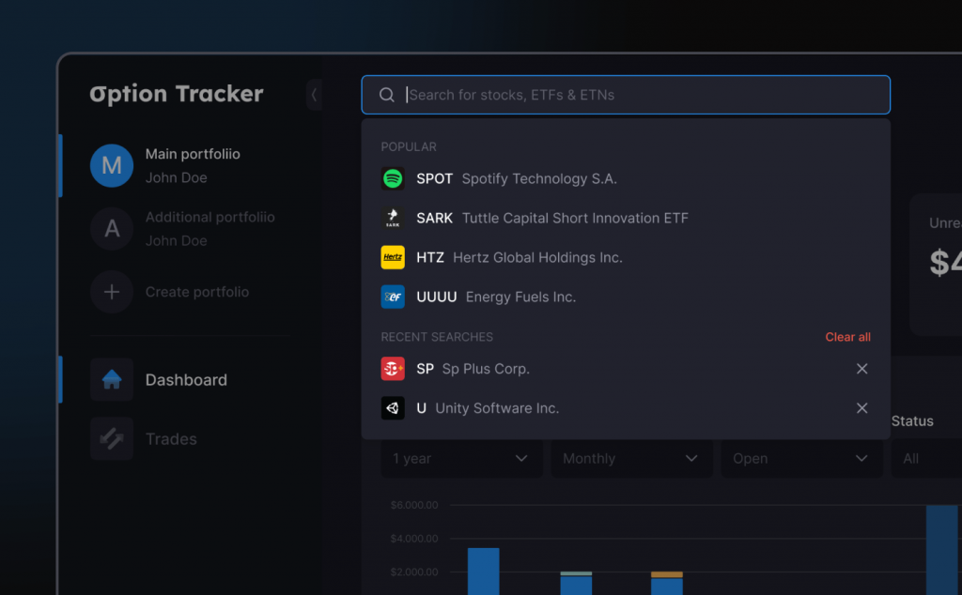Click the chart bar with teal top
The width and height of the screenshot is (962, 595).
[x=576, y=584]
